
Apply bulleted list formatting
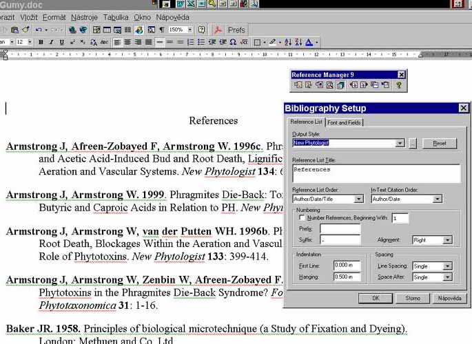point(201,42)
